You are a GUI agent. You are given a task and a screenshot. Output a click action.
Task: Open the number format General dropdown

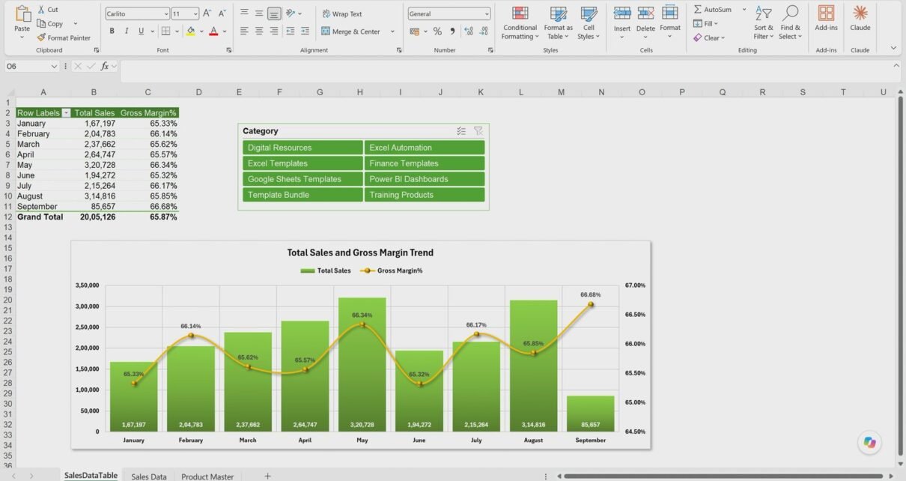click(449, 13)
